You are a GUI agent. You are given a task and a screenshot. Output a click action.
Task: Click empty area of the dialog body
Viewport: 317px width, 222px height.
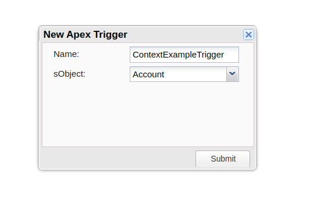[148, 114]
